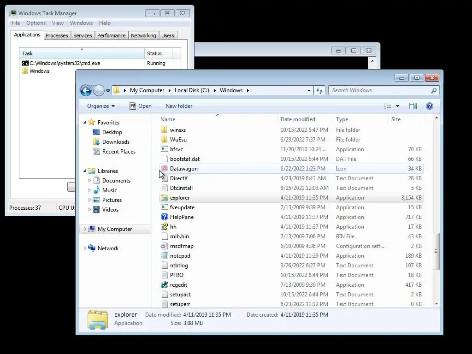
Task: Expand the Videos library
Action: [x=89, y=210]
